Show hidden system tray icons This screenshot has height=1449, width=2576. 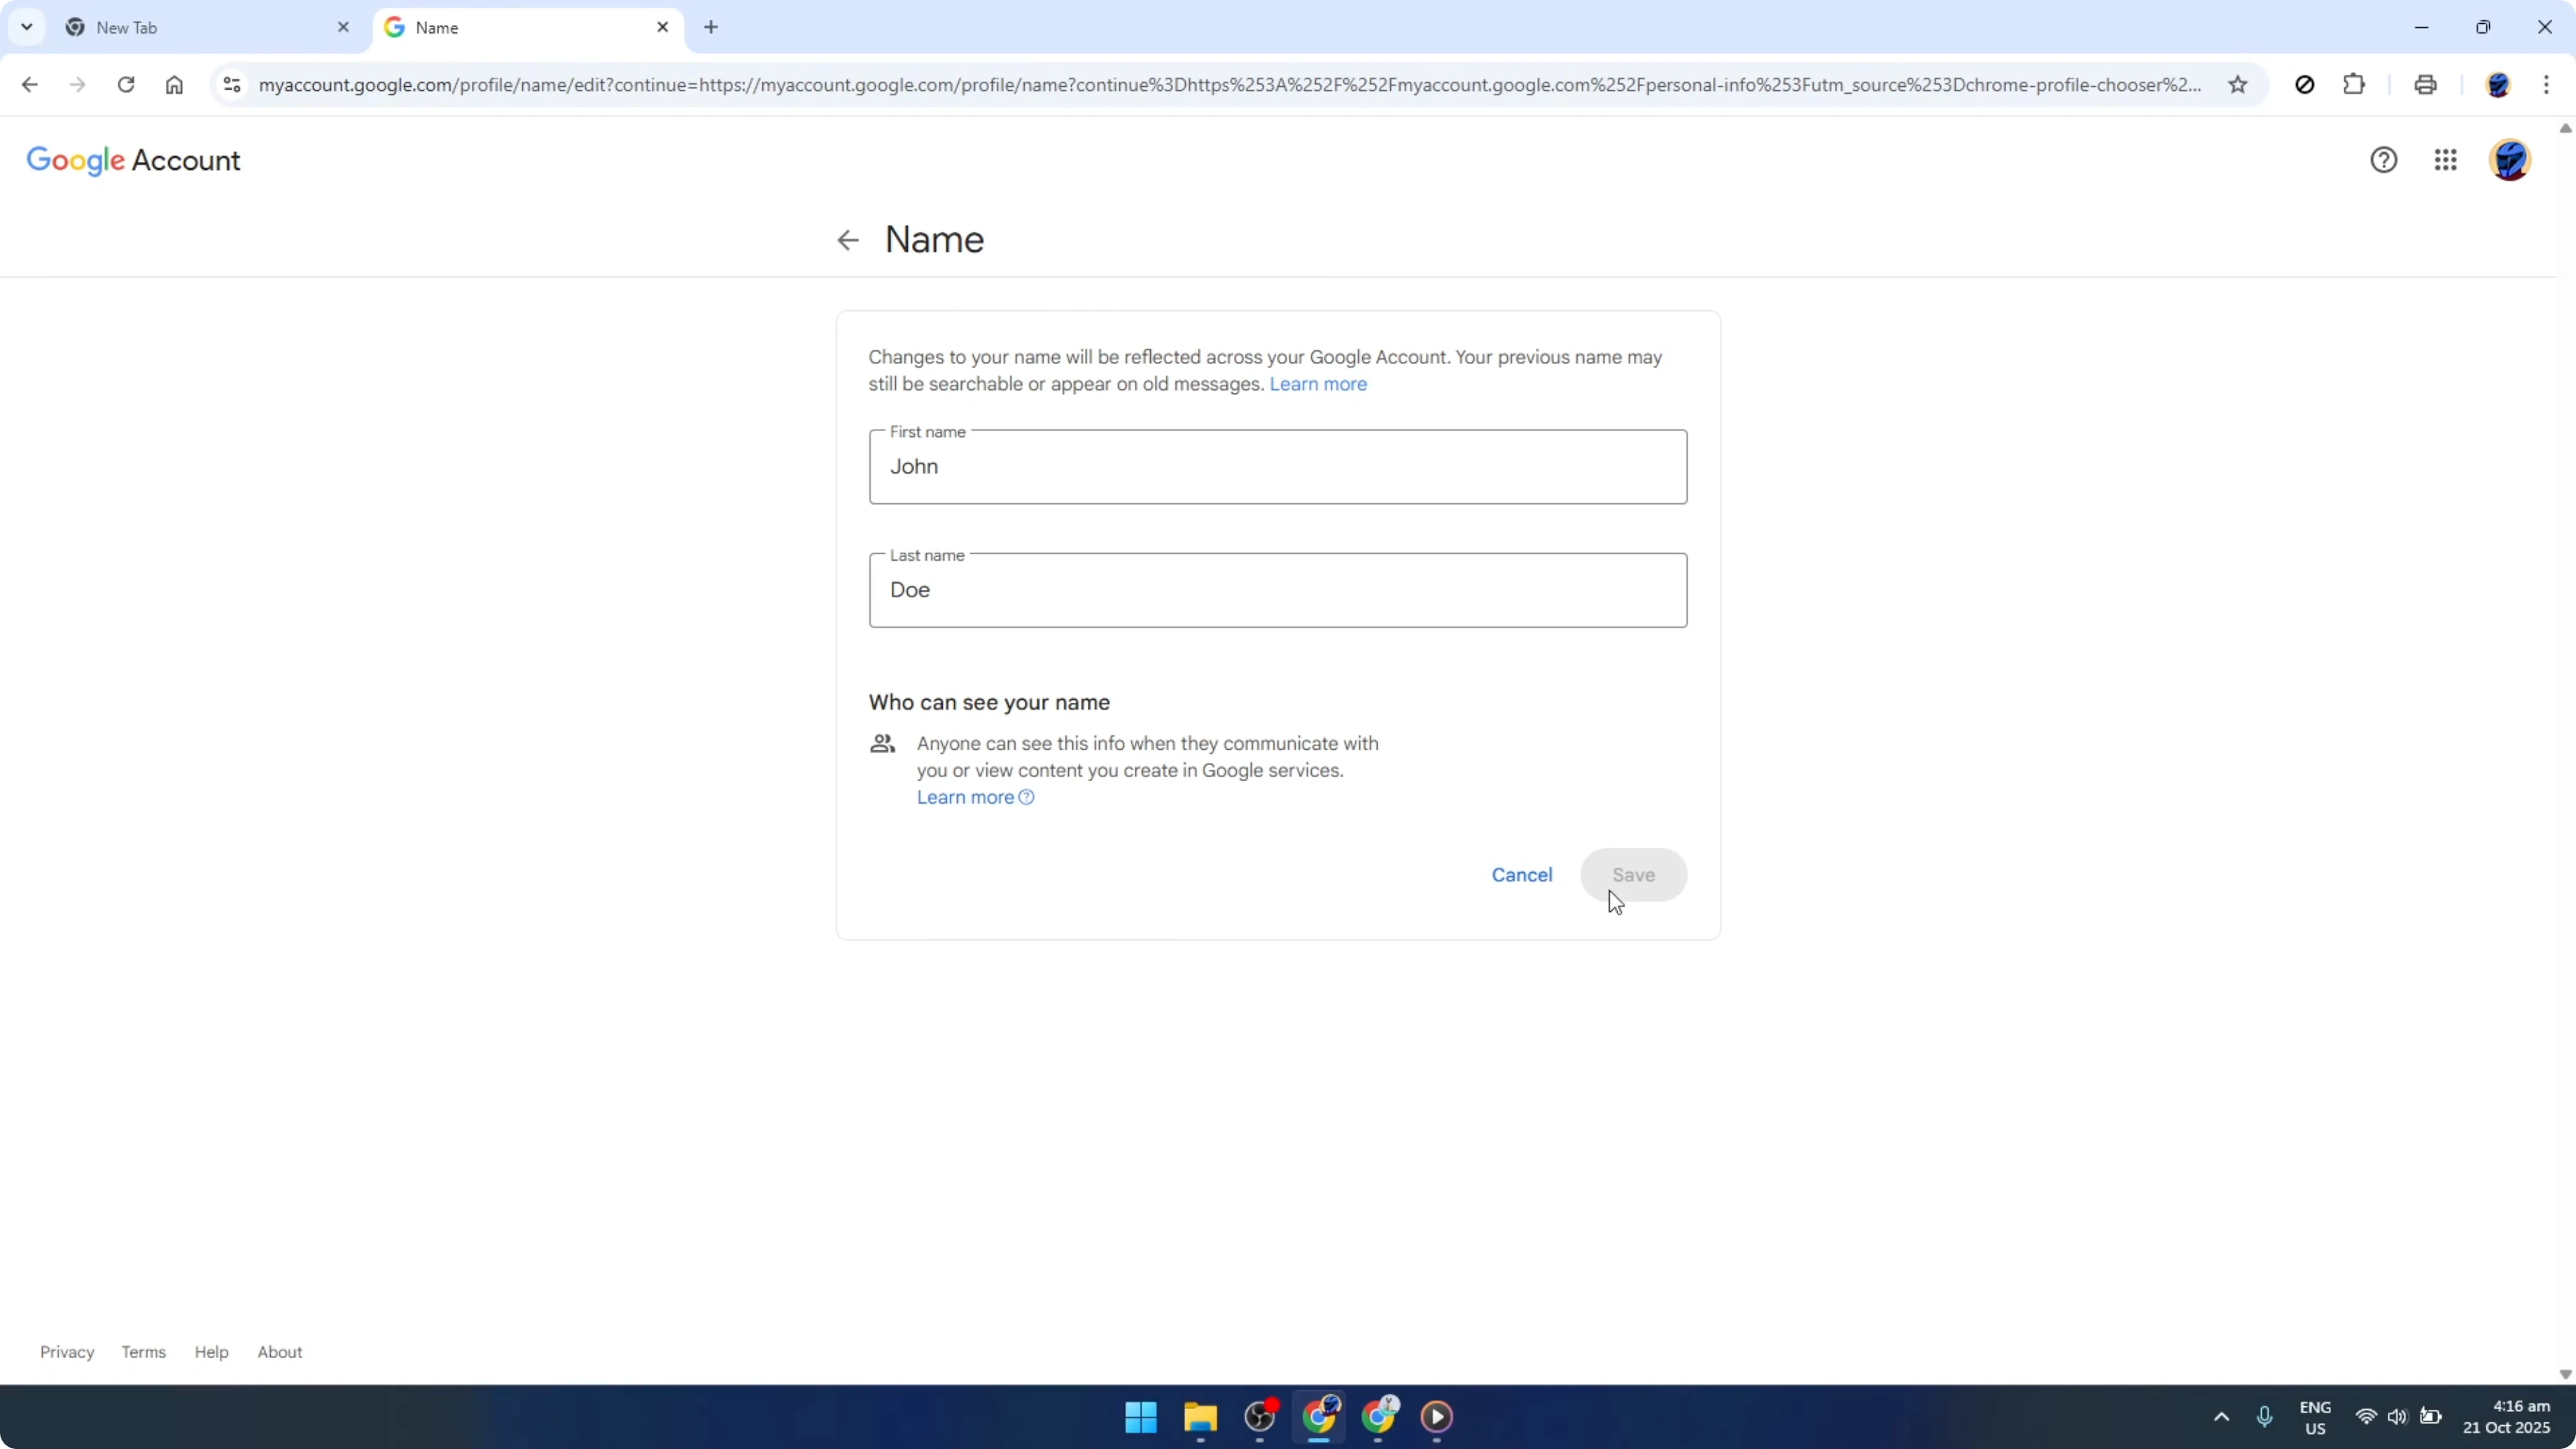[x=2222, y=1416]
